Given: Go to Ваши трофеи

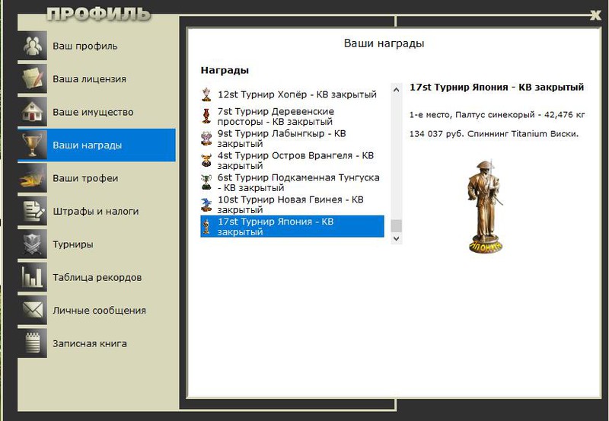Looking at the screenshot, I should [x=97, y=178].
